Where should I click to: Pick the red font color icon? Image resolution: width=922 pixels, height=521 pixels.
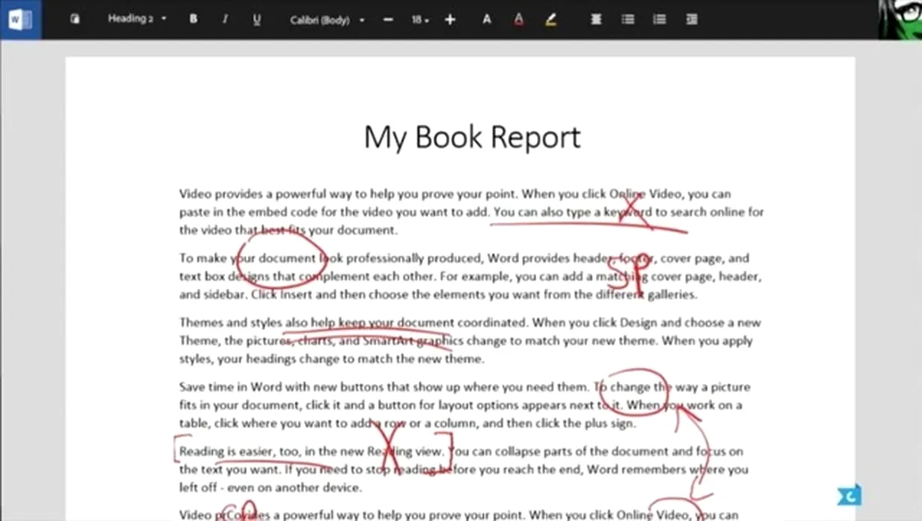pyautogui.click(x=518, y=20)
